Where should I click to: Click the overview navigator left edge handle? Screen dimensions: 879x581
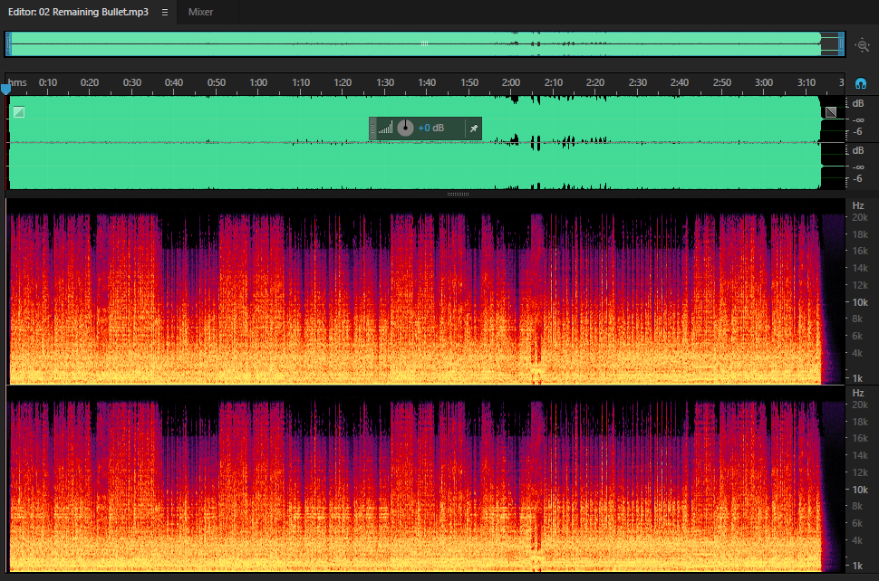click(x=8, y=44)
